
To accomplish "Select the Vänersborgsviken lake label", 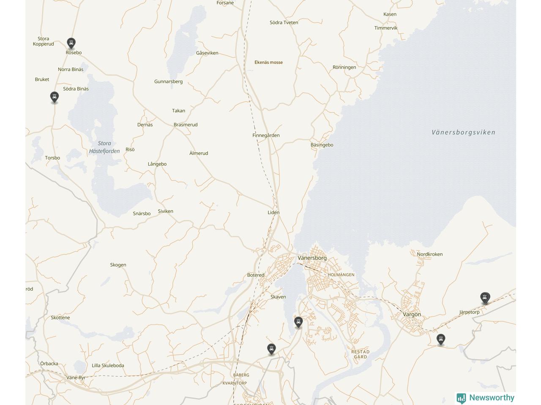I will click(x=463, y=132).
